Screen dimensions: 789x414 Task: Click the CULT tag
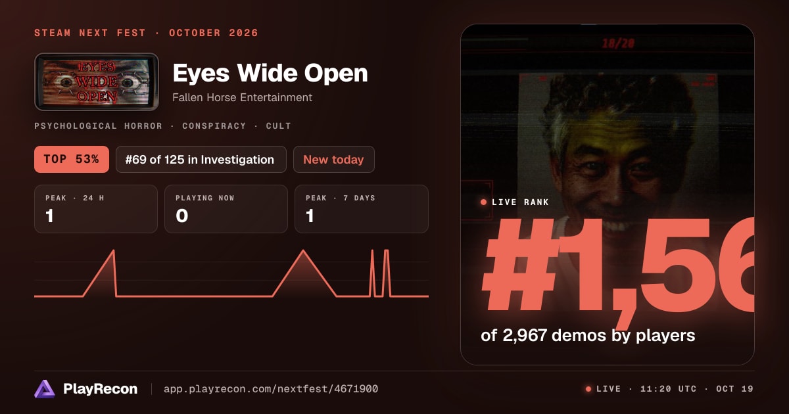[279, 126]
